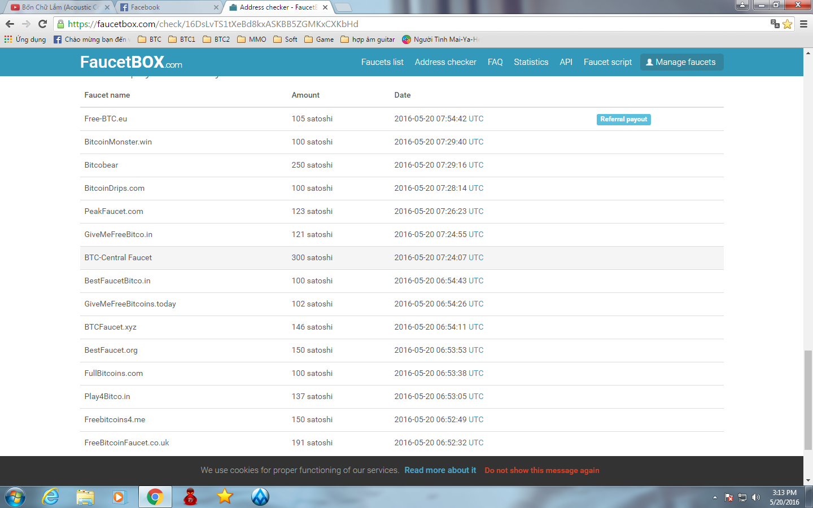
Task: Close the Facebook tab
Action: pyautogui.click(x=216, y=7)
